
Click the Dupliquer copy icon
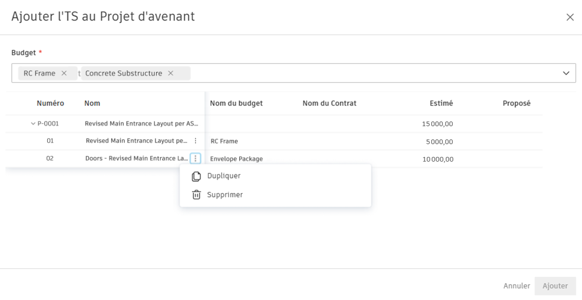[x=196, y=176]
